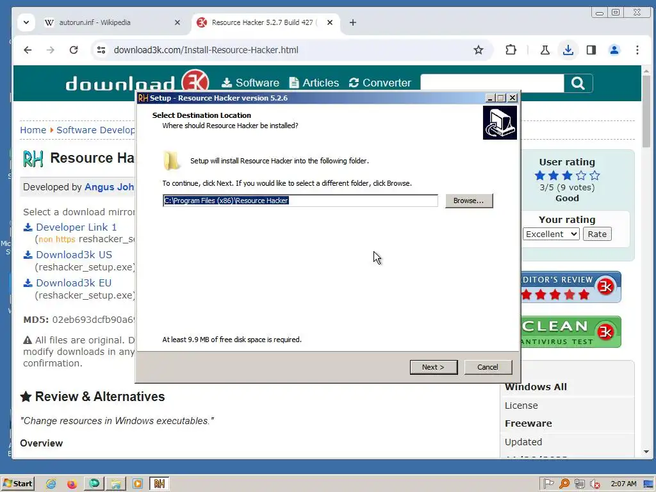Click Developer Link 1 download mirror
The height and width of the screenshot is (492, 656).
[x=76, y=227]
